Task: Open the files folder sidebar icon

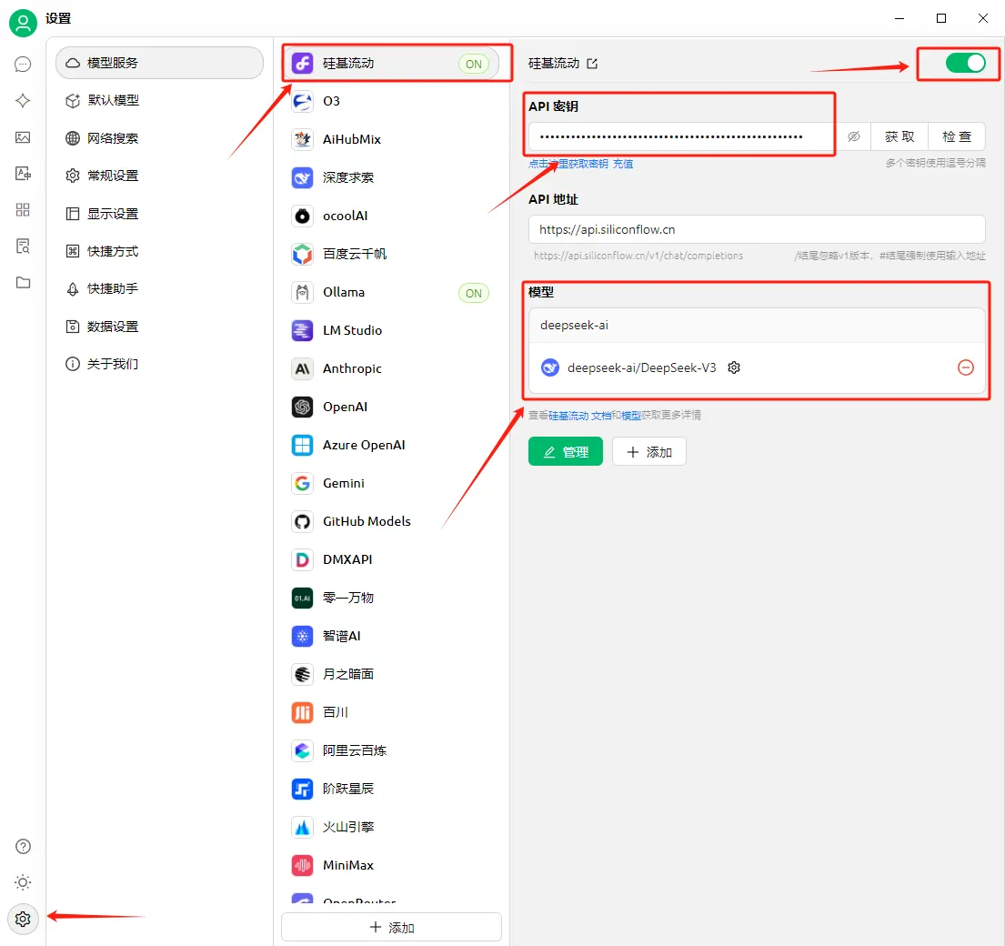Action: 23,283
